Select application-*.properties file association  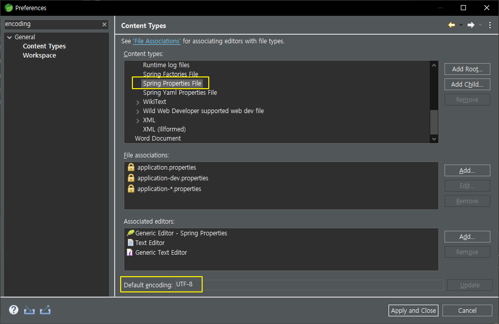(x=169, y=189)
